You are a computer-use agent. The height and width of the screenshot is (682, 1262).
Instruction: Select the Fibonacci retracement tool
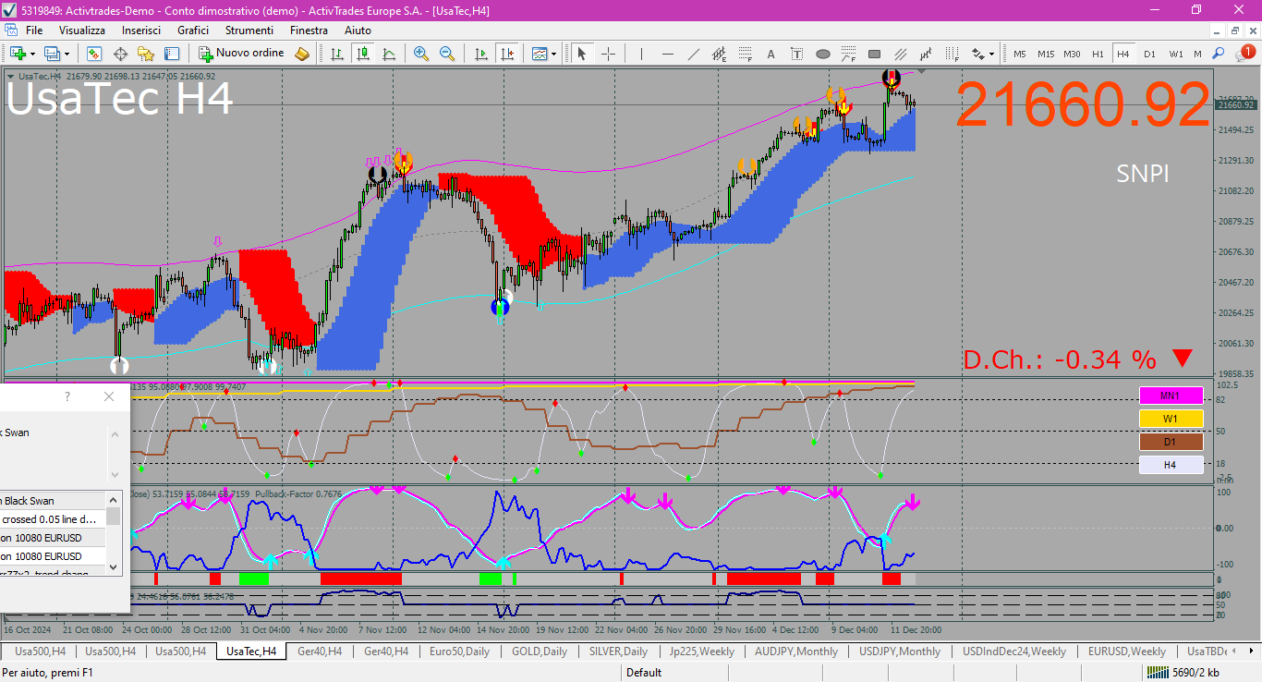[746, 54]
